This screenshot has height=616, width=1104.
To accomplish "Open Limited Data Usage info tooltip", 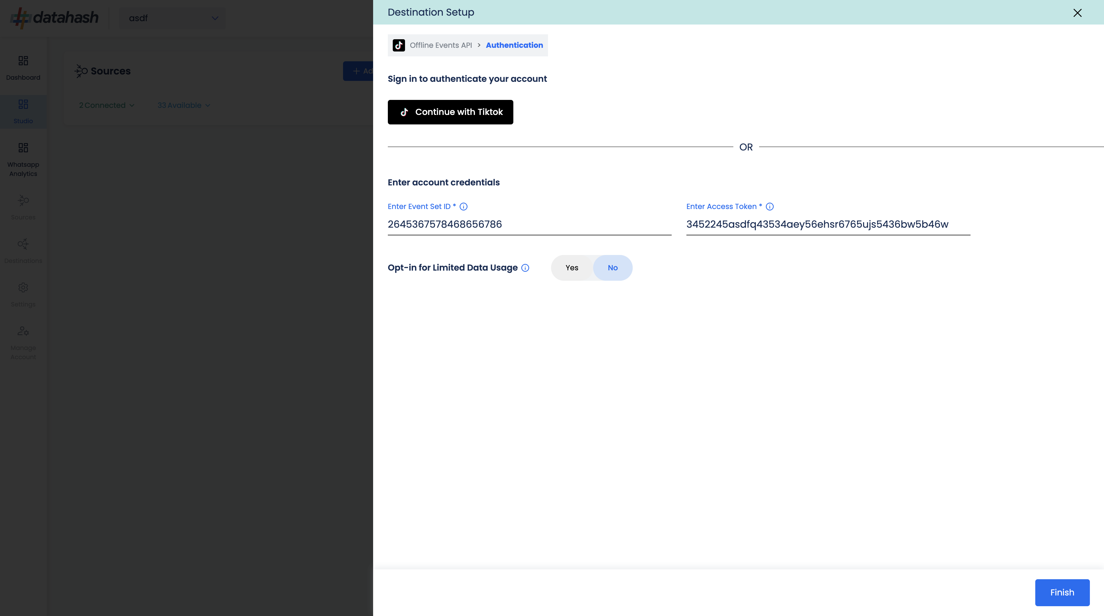I will point(525,268).
